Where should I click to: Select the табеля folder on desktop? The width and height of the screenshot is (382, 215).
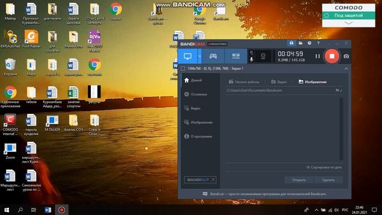click(x=31, y=95)
